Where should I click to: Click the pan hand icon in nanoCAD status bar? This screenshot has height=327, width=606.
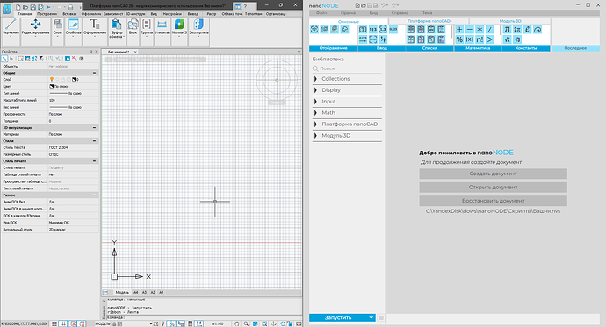[236, 323]
